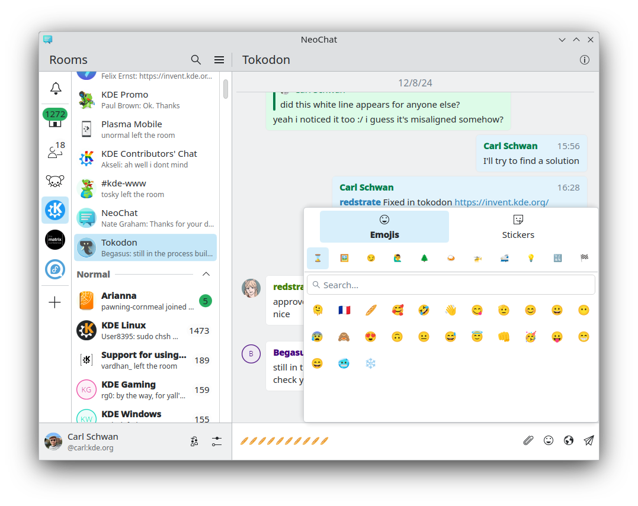Click the notifications bell icon

click(55, 89)
